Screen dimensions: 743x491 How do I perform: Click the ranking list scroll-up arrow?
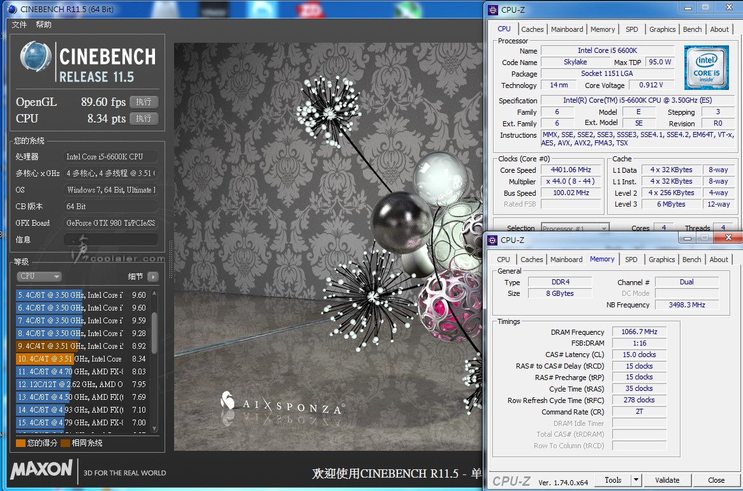(154, 294)
